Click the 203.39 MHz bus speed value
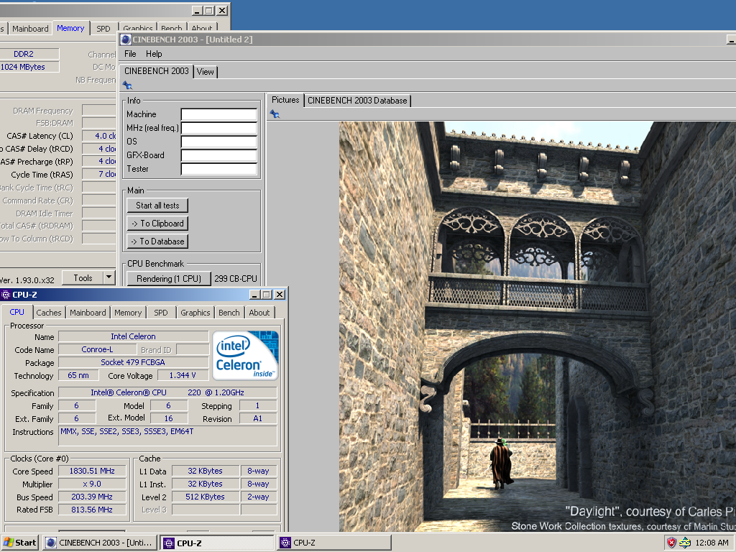The image size is (736, 552). click(92, 497)
